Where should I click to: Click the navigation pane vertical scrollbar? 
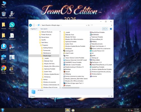(60, 64)
